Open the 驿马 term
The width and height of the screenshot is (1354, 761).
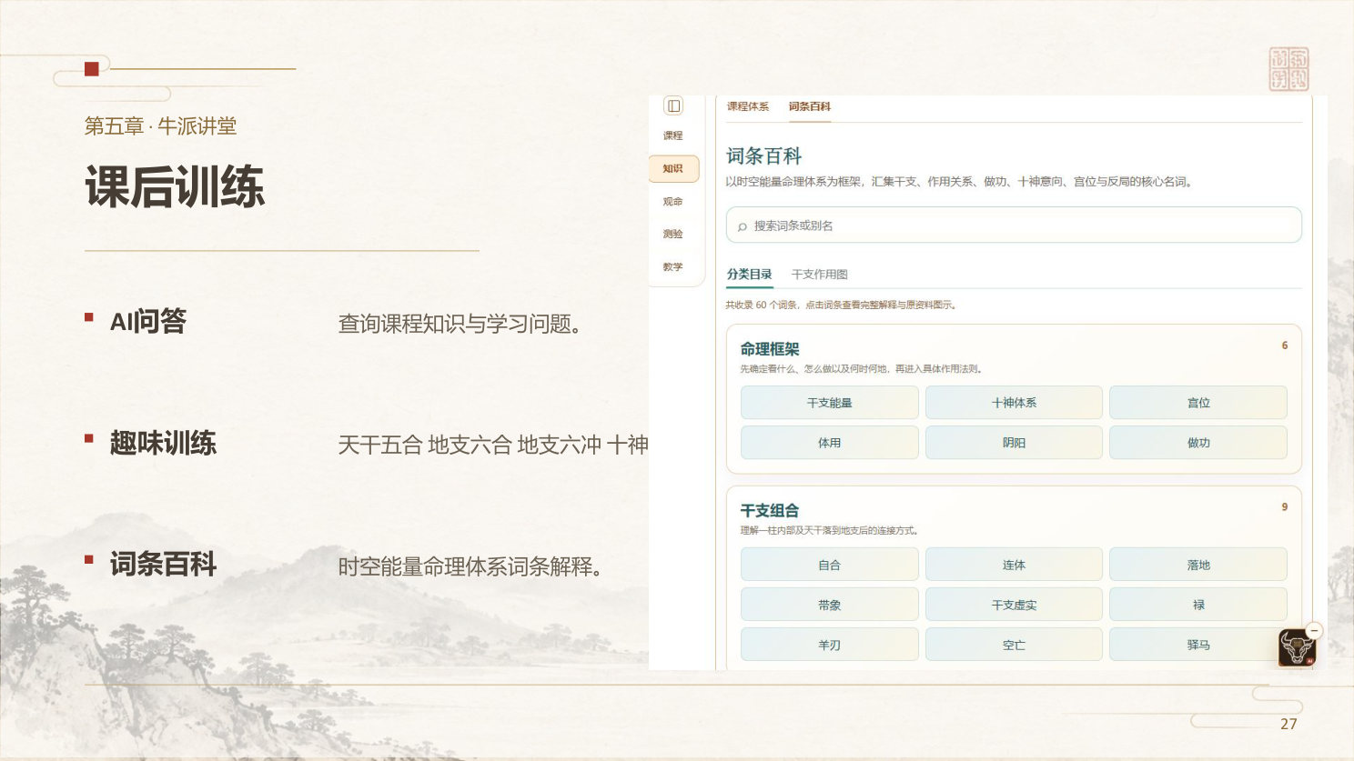[x=1198, y=645]
